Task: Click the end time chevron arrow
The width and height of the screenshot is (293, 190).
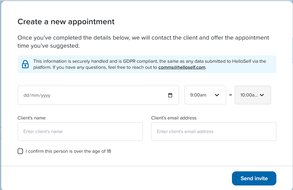Action: click(262, 95)
